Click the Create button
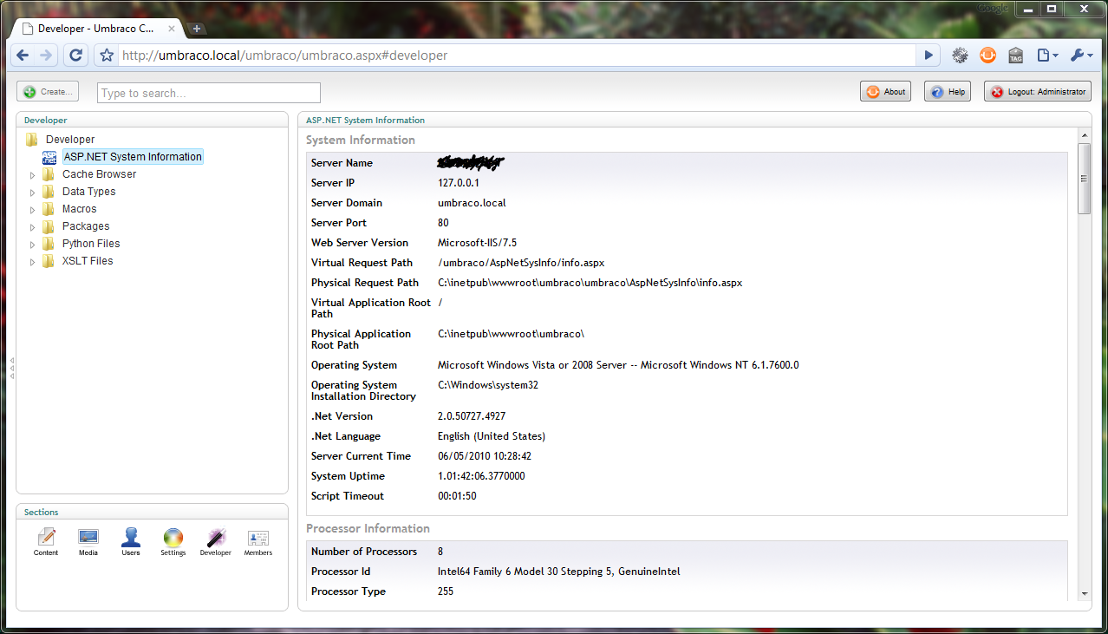1108x634 pixels. tap(48, 91)
